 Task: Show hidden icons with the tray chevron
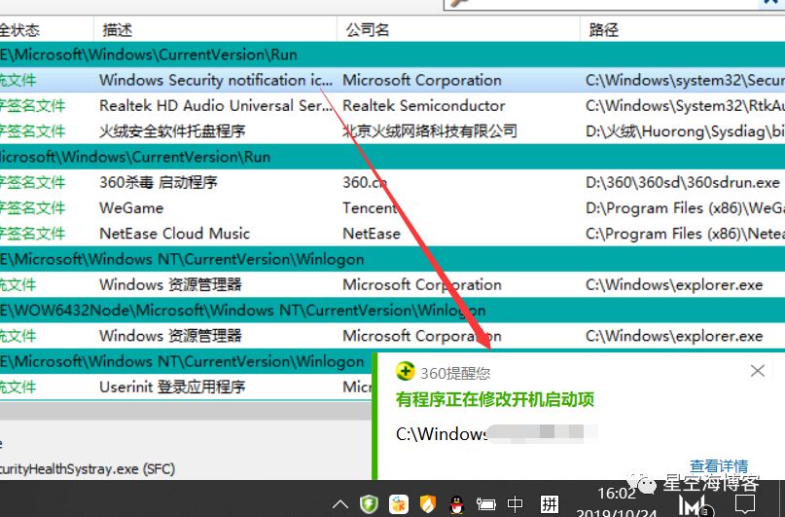pos(340,504)
